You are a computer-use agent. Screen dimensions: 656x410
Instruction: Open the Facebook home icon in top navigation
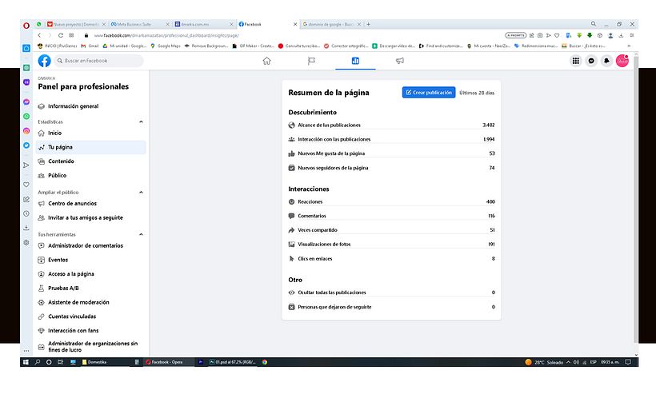pos(266,61)
